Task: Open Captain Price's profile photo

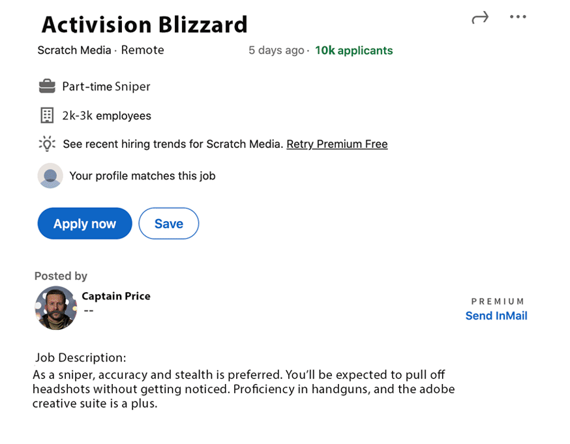Action: pyautogui.click(x=56, y=308)
